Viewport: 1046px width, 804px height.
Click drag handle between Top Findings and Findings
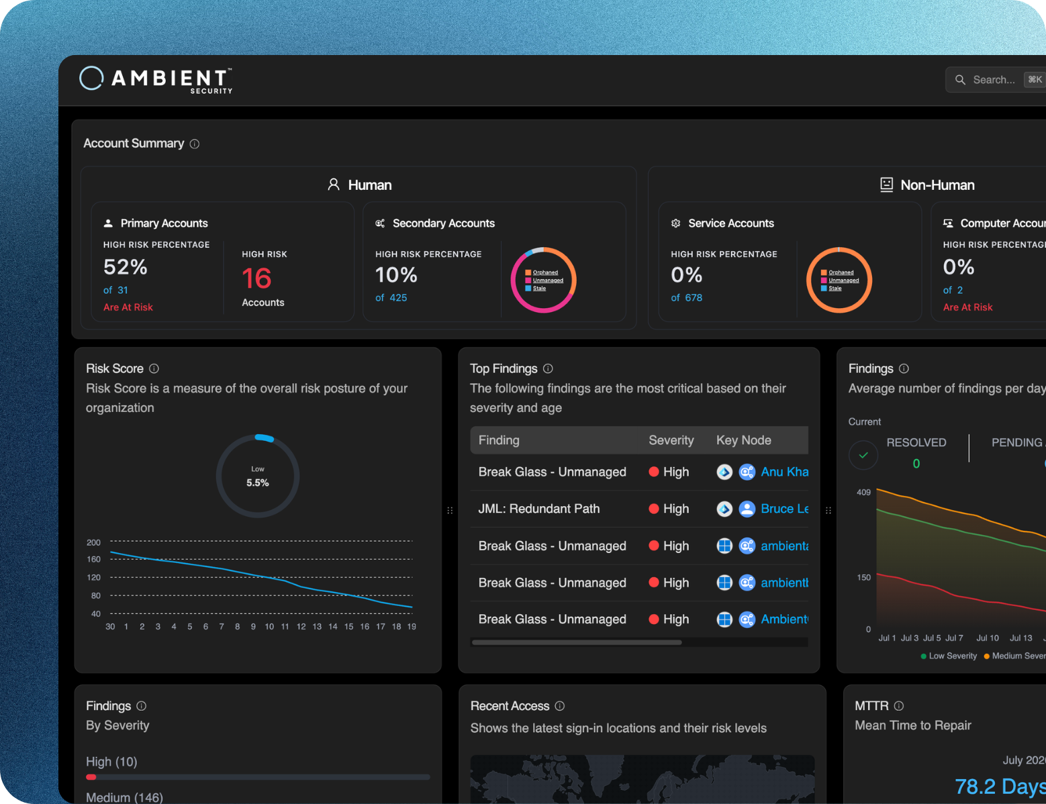(828, 511)
